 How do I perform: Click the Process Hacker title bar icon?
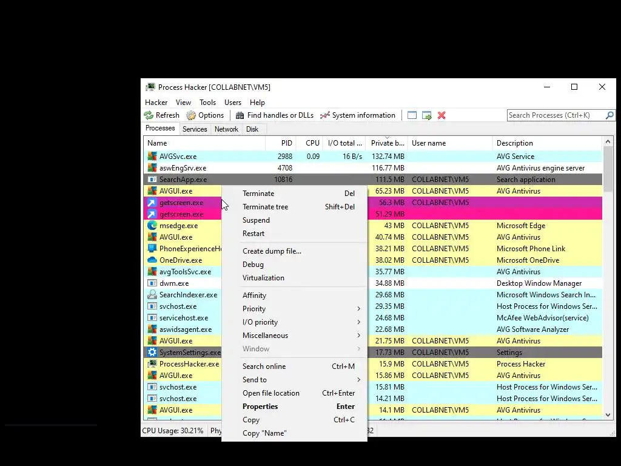[150, 87]
